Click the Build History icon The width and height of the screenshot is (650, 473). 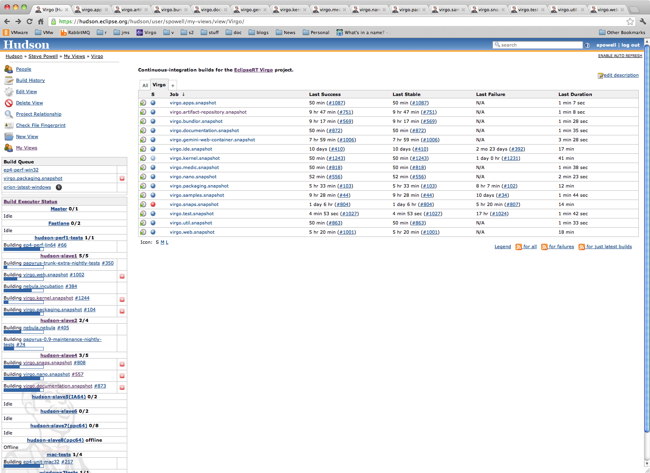(9, 81)
